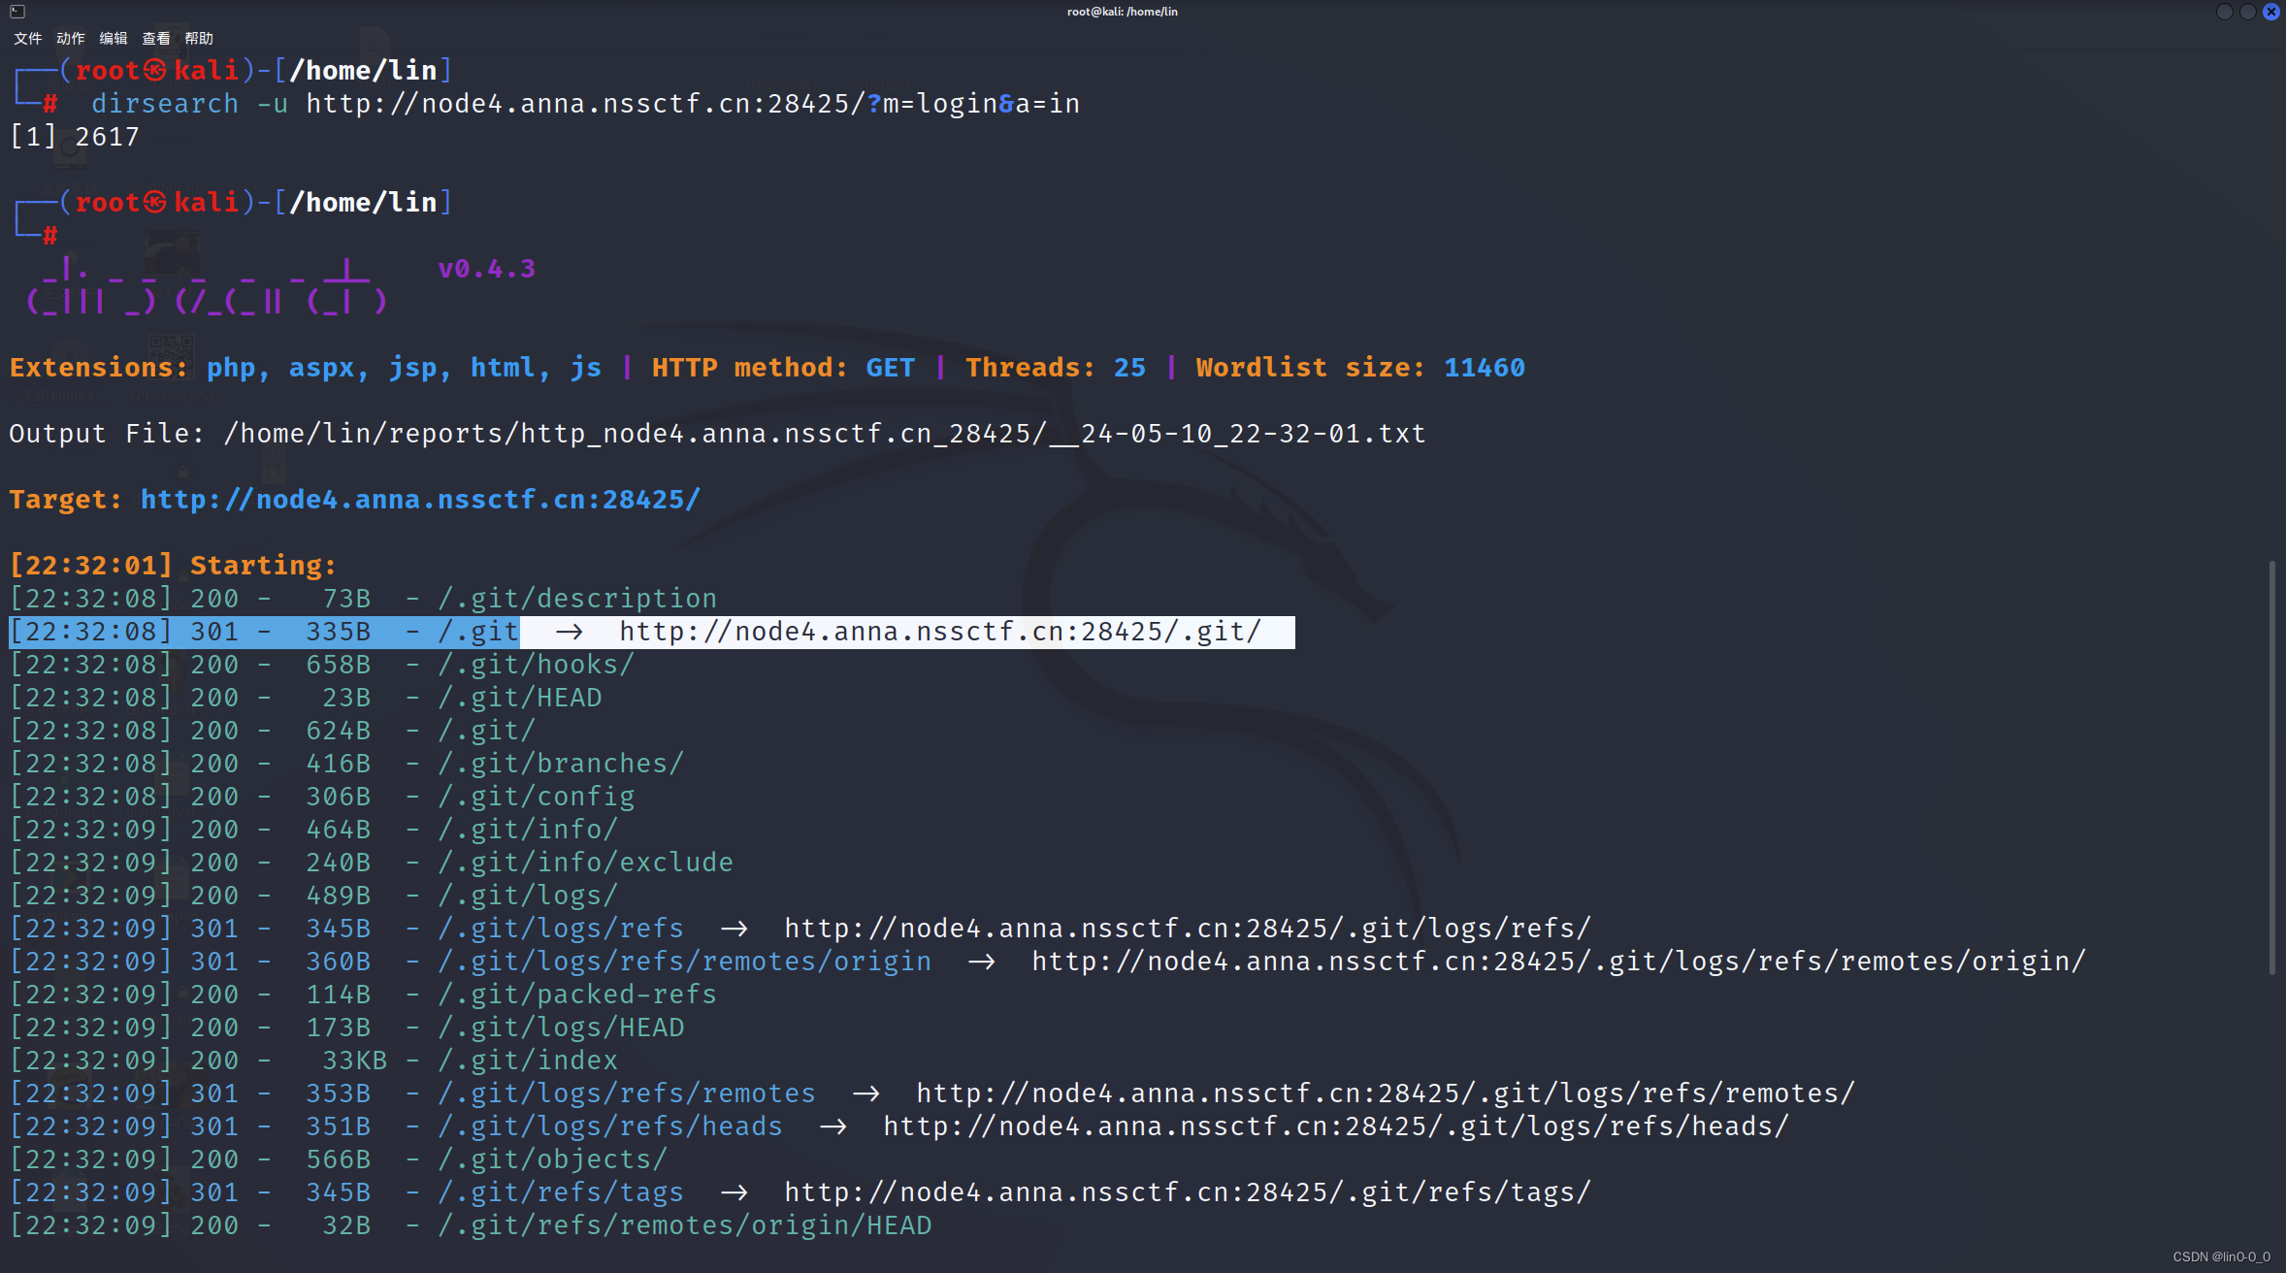
Task: Open the 动作 (Actions) menu
Action: [71, 39]
